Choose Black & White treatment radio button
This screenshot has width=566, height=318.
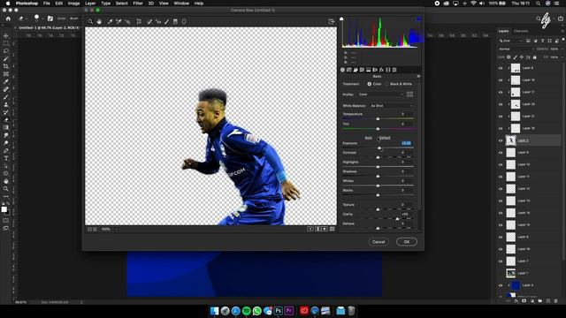click(386, 84)
